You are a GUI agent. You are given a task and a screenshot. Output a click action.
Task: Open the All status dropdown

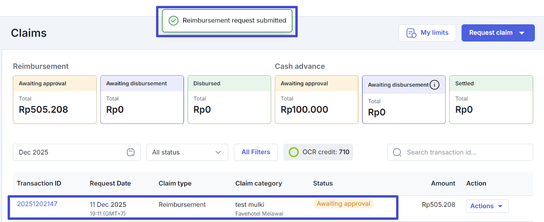pos(187,152)
